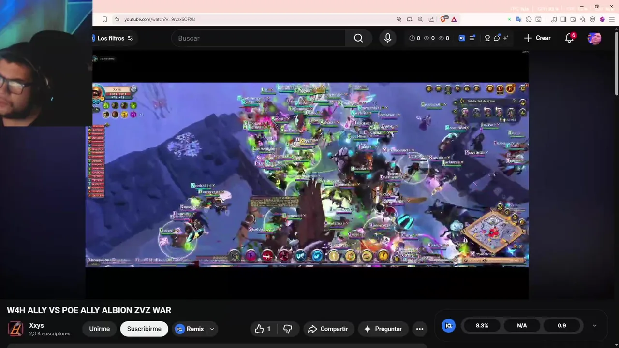Image resolution: width=619 pixels, height=348 pixels.
Task: Click the bookmark icon beside address bar
Action: (104, 19)
